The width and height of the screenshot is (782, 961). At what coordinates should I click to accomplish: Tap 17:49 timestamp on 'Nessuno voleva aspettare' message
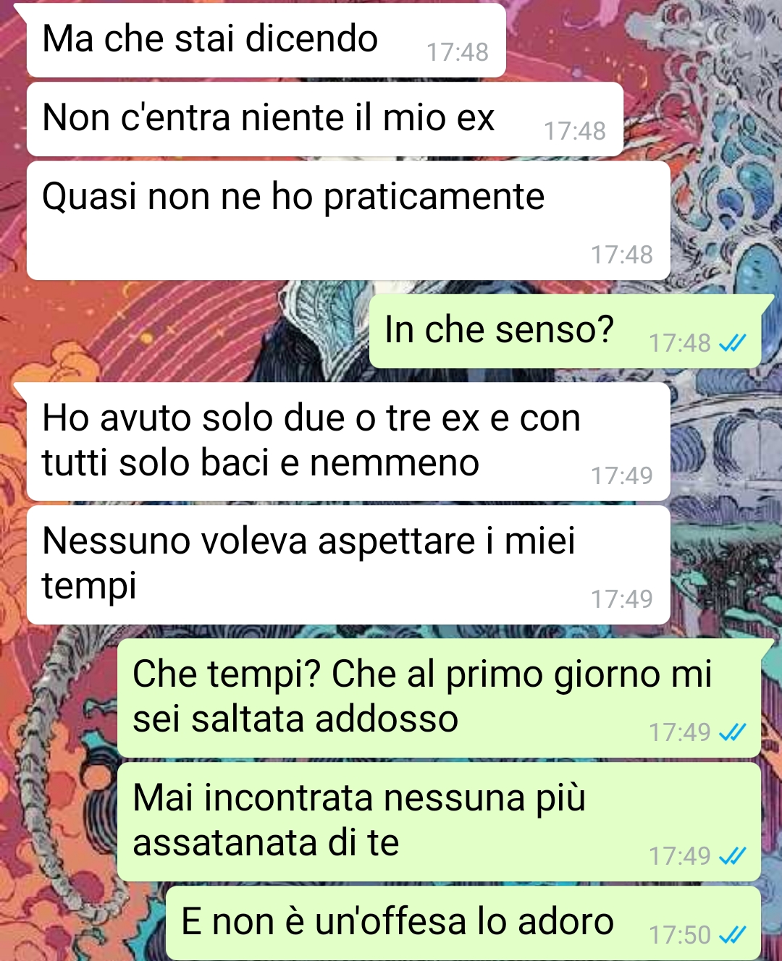[622, 599]
